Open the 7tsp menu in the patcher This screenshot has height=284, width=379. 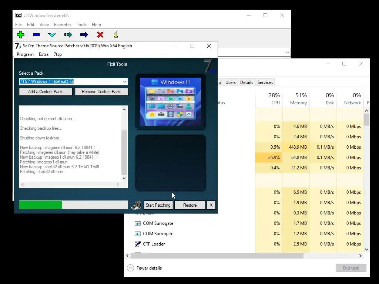[57, 54]
